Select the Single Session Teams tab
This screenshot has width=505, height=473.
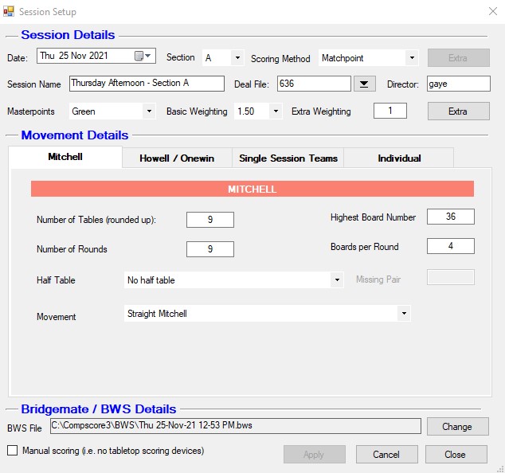pyautogui.click(x=288, y=158)
